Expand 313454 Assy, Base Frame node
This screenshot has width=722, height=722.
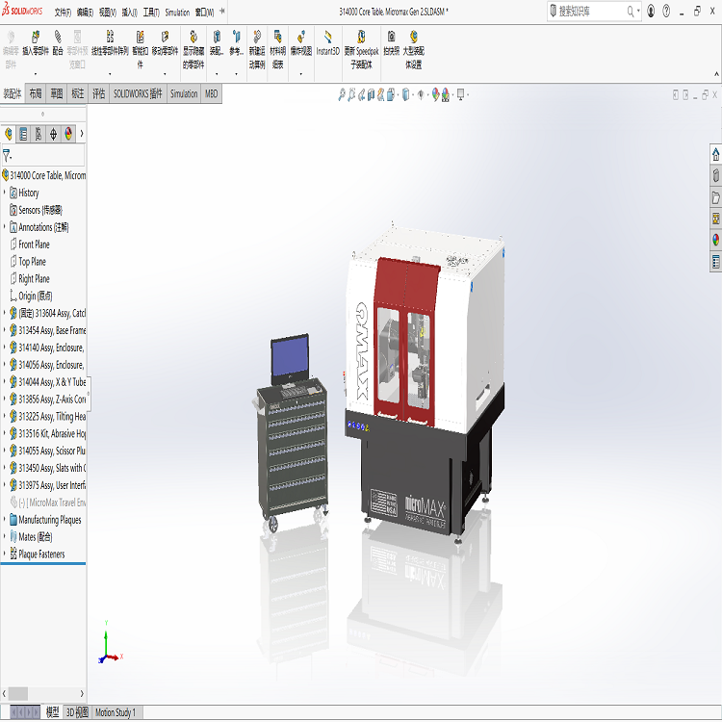tap(4, 329)
